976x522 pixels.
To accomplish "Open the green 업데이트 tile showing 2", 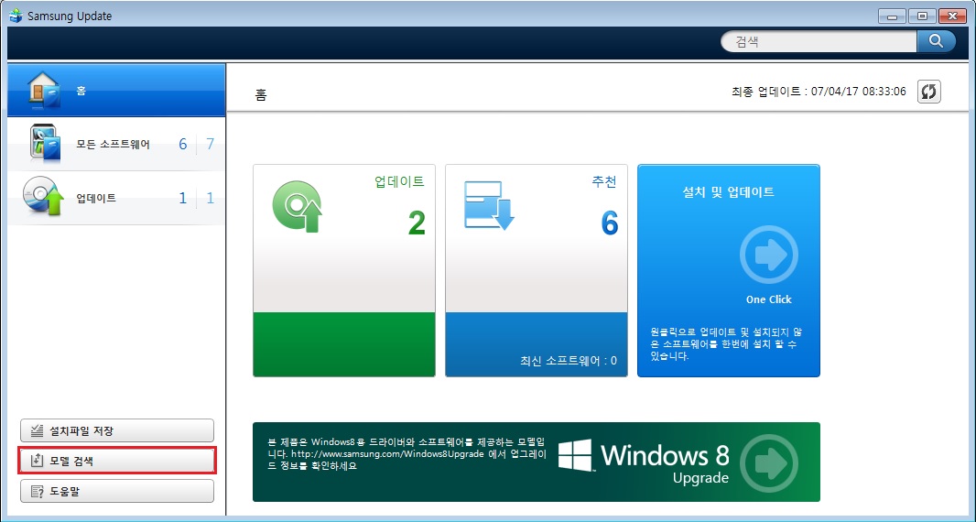I will [x=344, y=270].
